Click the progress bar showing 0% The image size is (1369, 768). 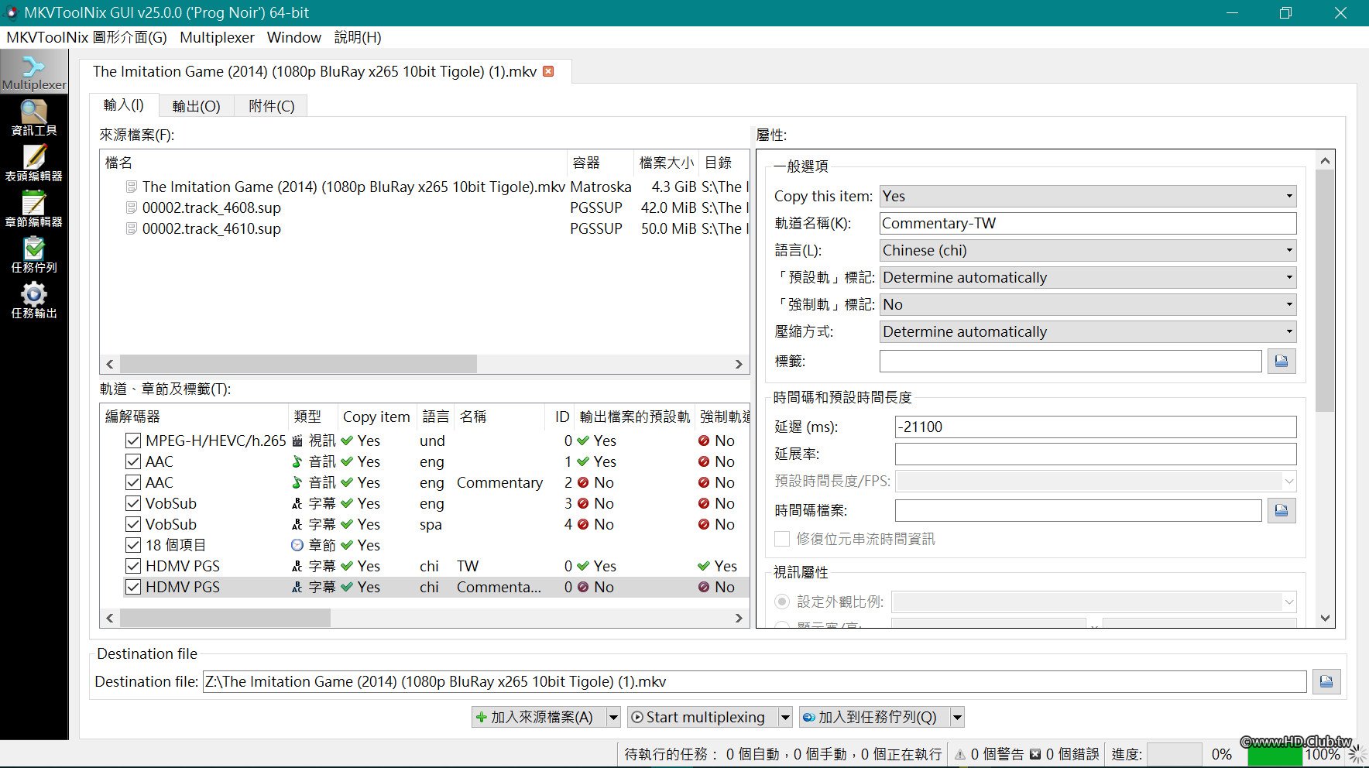1174,754
